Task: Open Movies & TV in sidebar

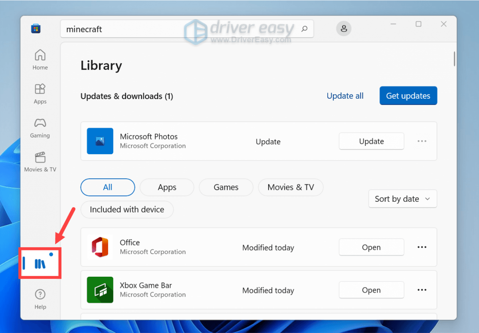Action: [x=40, y=161]
